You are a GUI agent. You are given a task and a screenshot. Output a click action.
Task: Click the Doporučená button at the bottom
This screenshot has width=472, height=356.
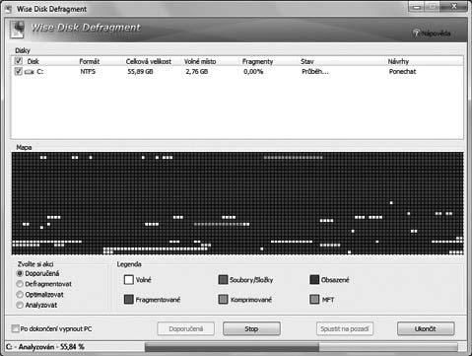point(186,328)
